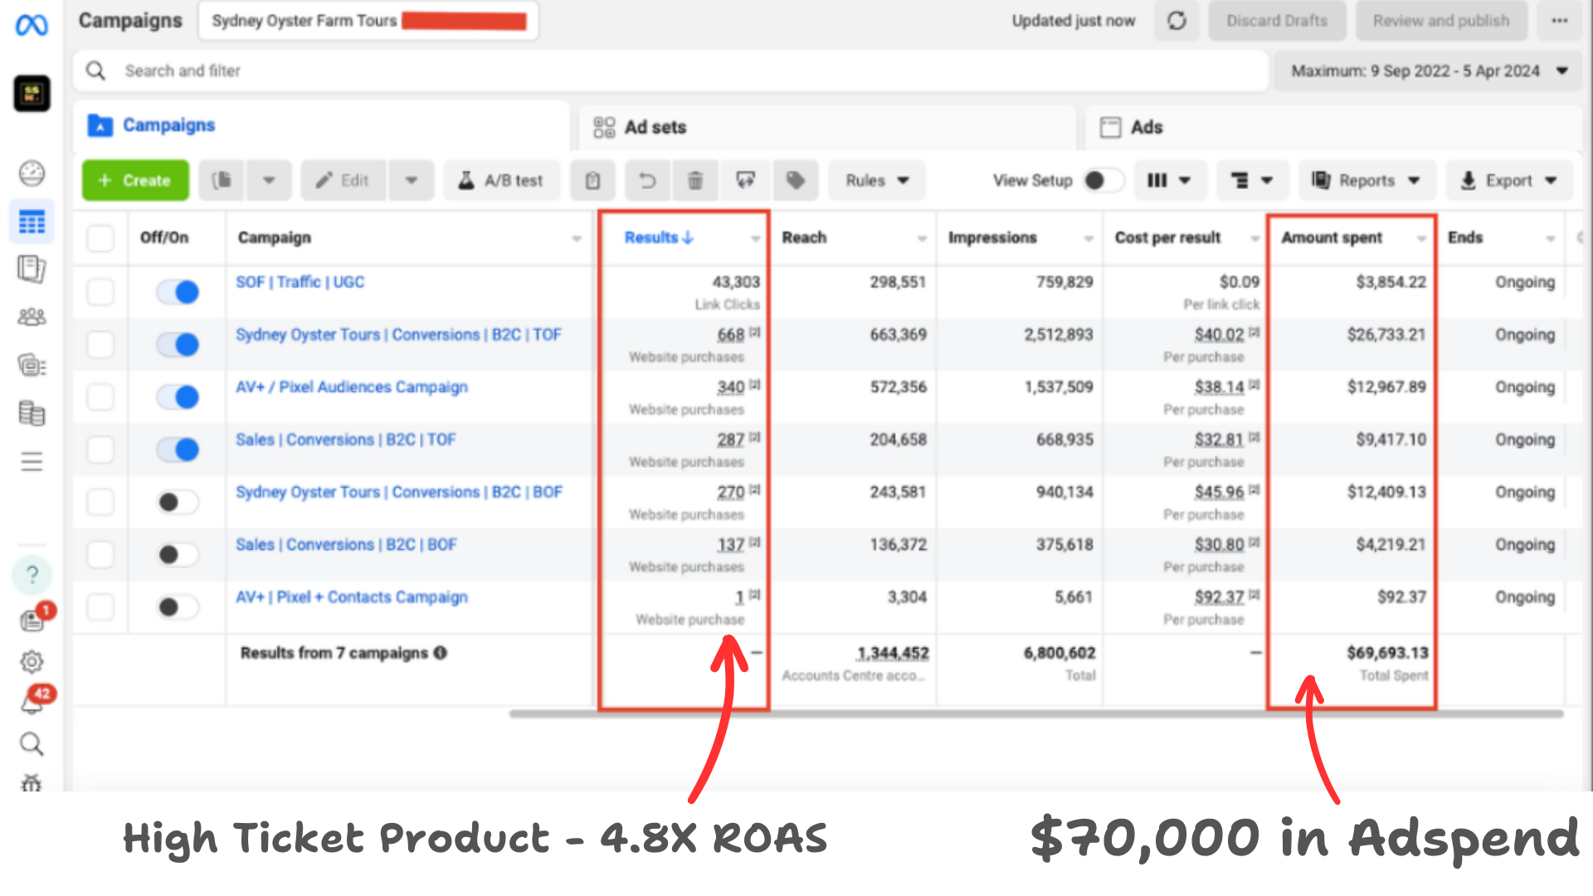Tick checkbox for AV+ / Pixel Audiences Campaign row
The width and height of the screenshot is (1593, 896).
click(100, 397)
